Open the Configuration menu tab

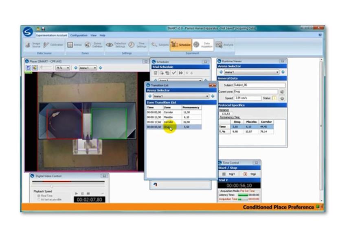pyautogui.click(x=79, y=35)
